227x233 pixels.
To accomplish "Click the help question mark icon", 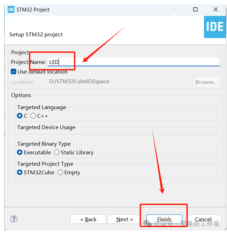I will click(x=14, y=219).
